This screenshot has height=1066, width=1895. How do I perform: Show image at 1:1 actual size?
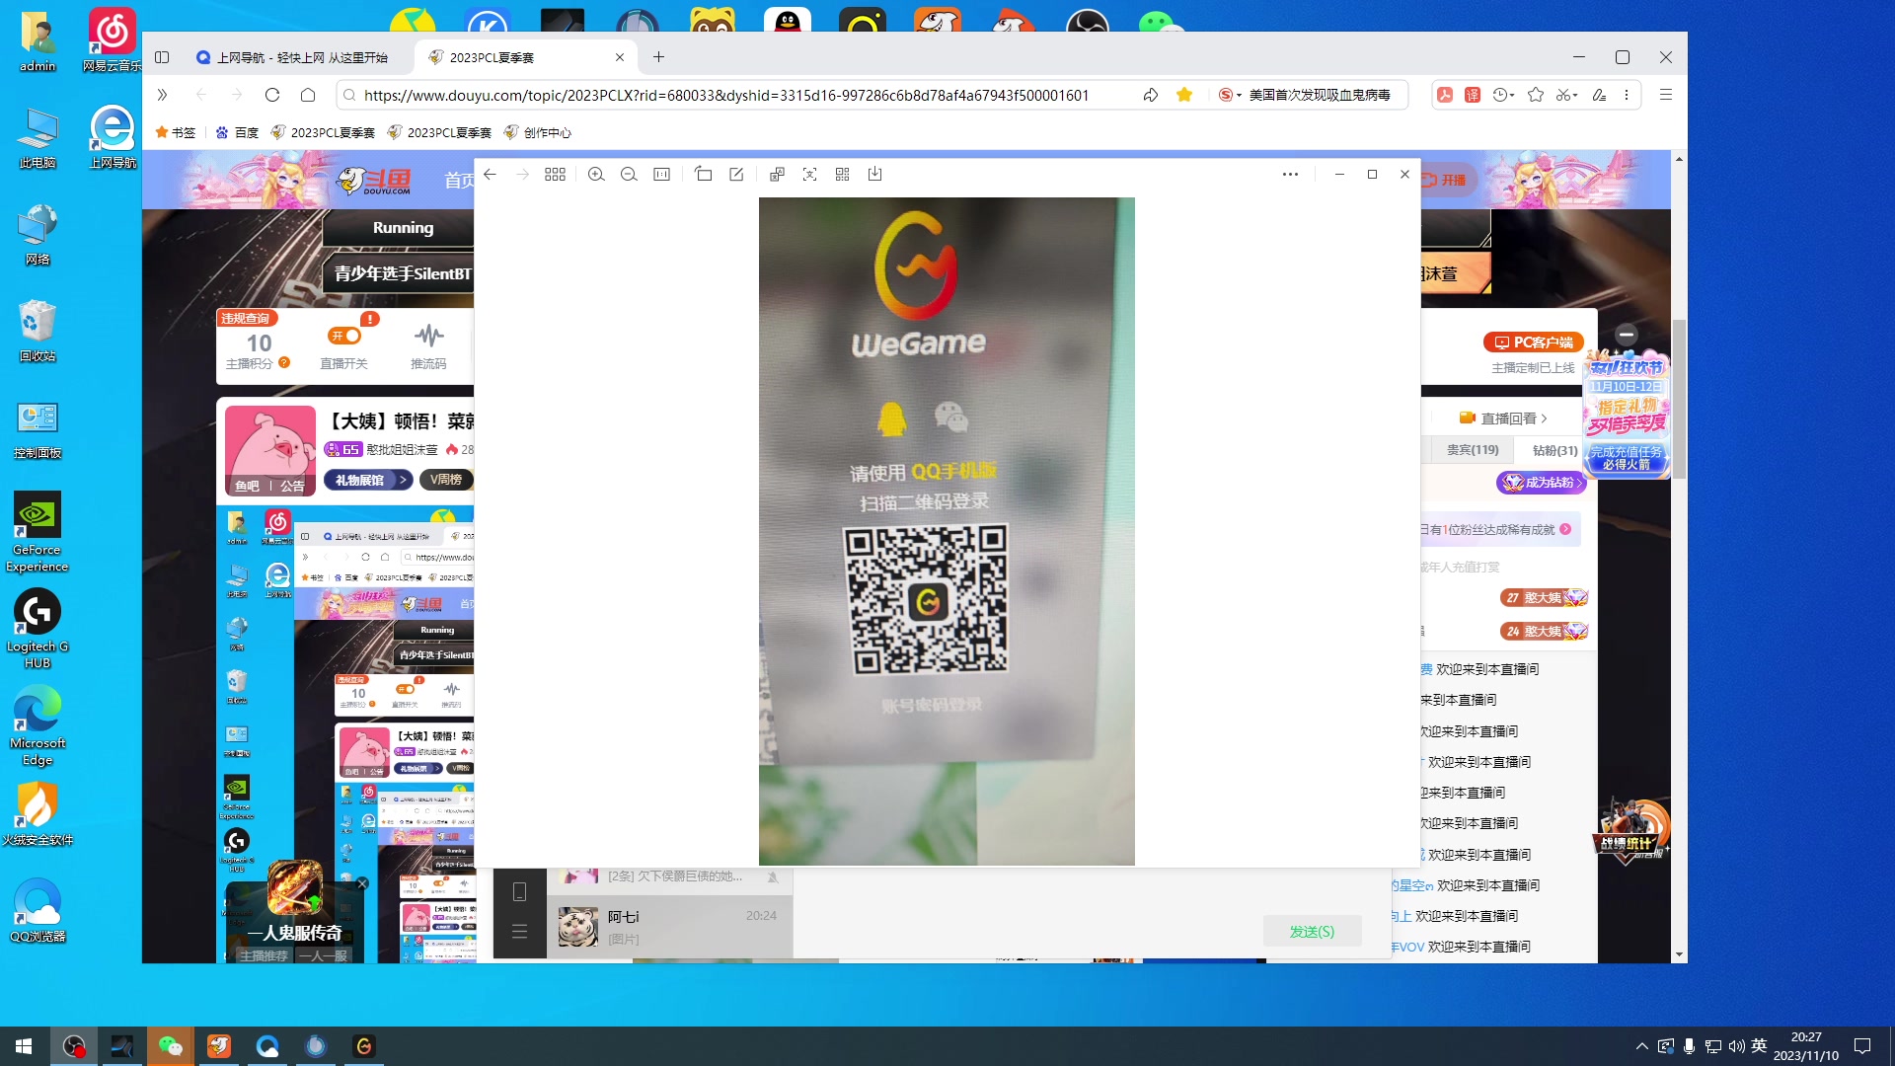(662, 175)
